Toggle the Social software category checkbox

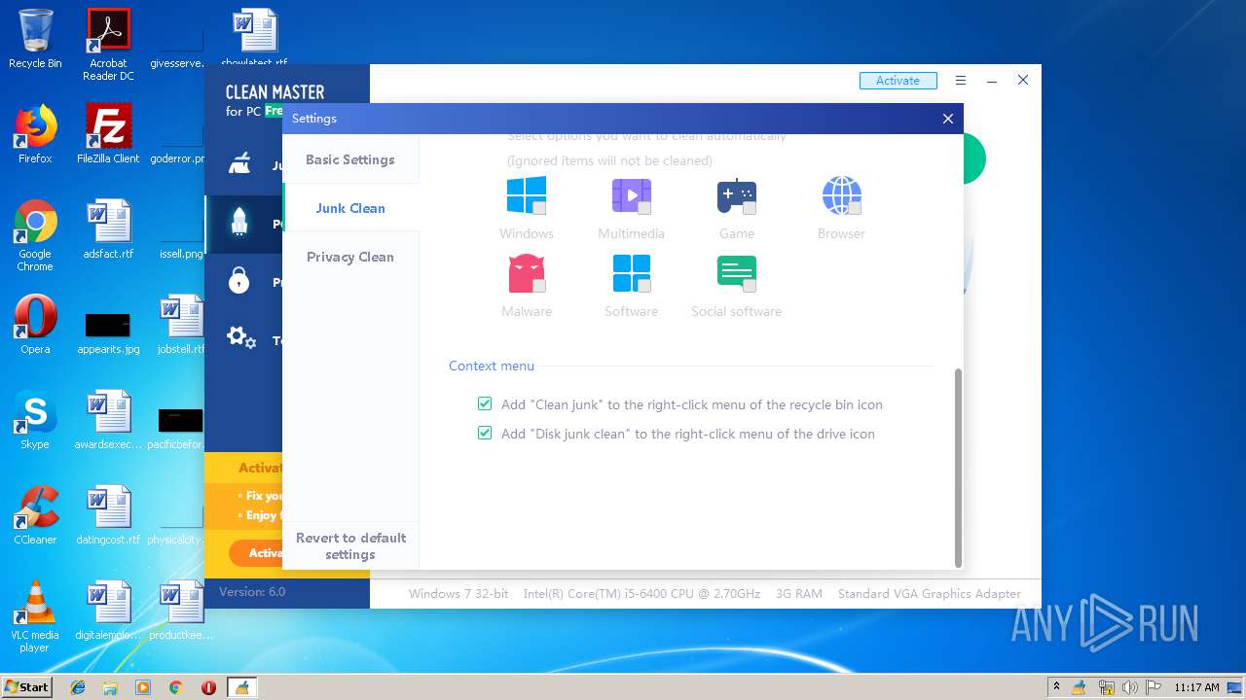pos(749,286)
